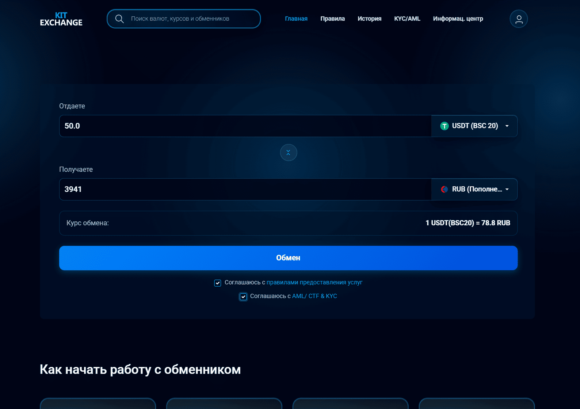The width and height of the screenshot is (580, 409).
Task: Click the KIT Exchange logo
Action: [x=61, y=19]
